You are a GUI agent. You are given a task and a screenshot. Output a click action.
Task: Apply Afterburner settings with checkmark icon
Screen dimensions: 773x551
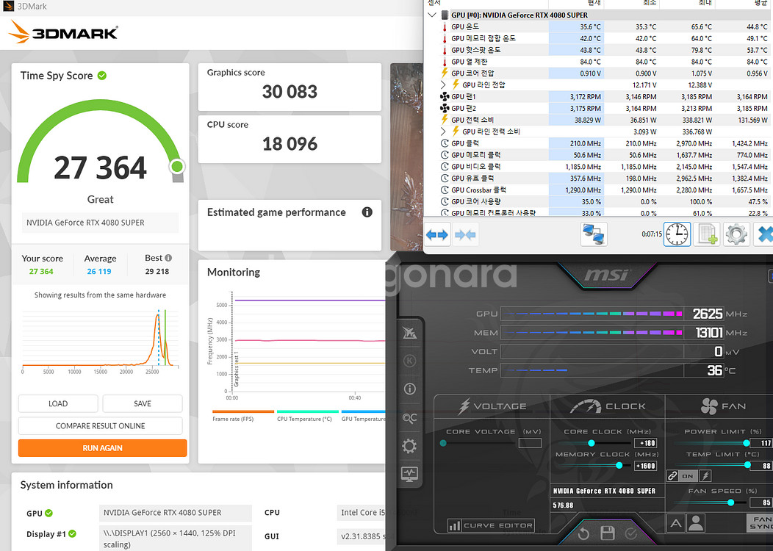[630, 534]
